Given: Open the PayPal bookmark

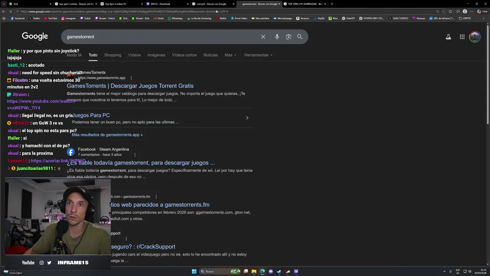Looking at the screenshot, I should click(x=319, y=18).
